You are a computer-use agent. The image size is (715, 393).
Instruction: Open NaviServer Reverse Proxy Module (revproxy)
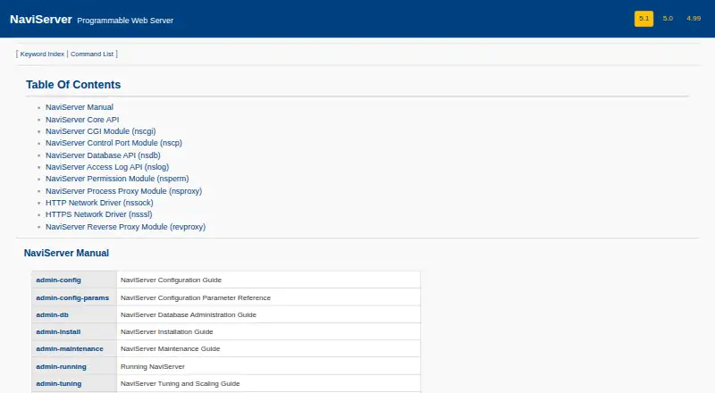[x=125, y=227]
